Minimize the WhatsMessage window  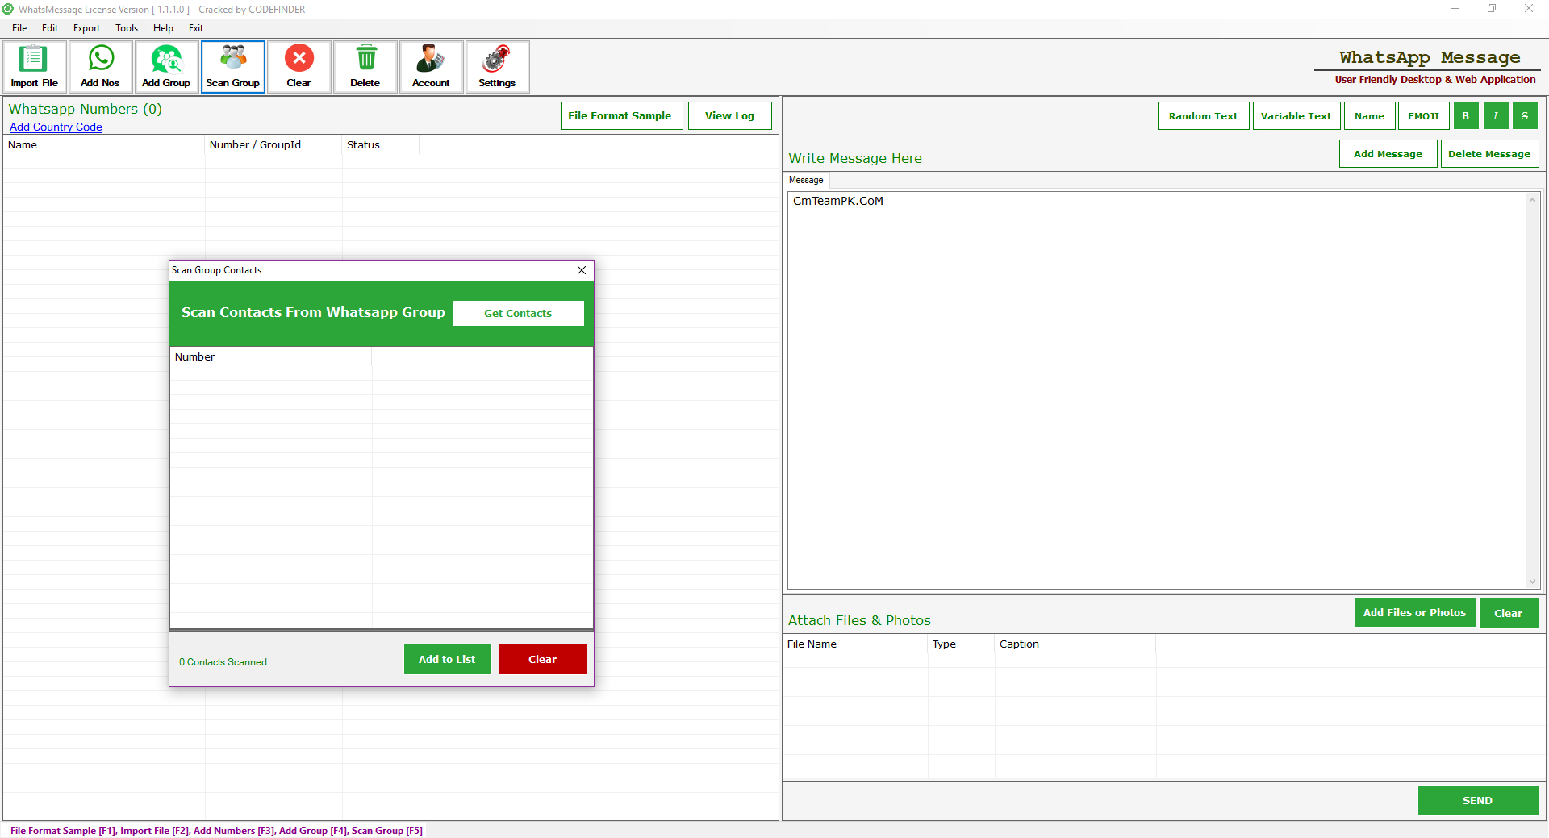tap(1455, 9)
